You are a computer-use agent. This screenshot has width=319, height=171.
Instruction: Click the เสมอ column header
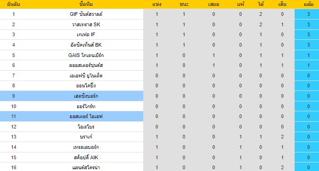tap(213, 4)
